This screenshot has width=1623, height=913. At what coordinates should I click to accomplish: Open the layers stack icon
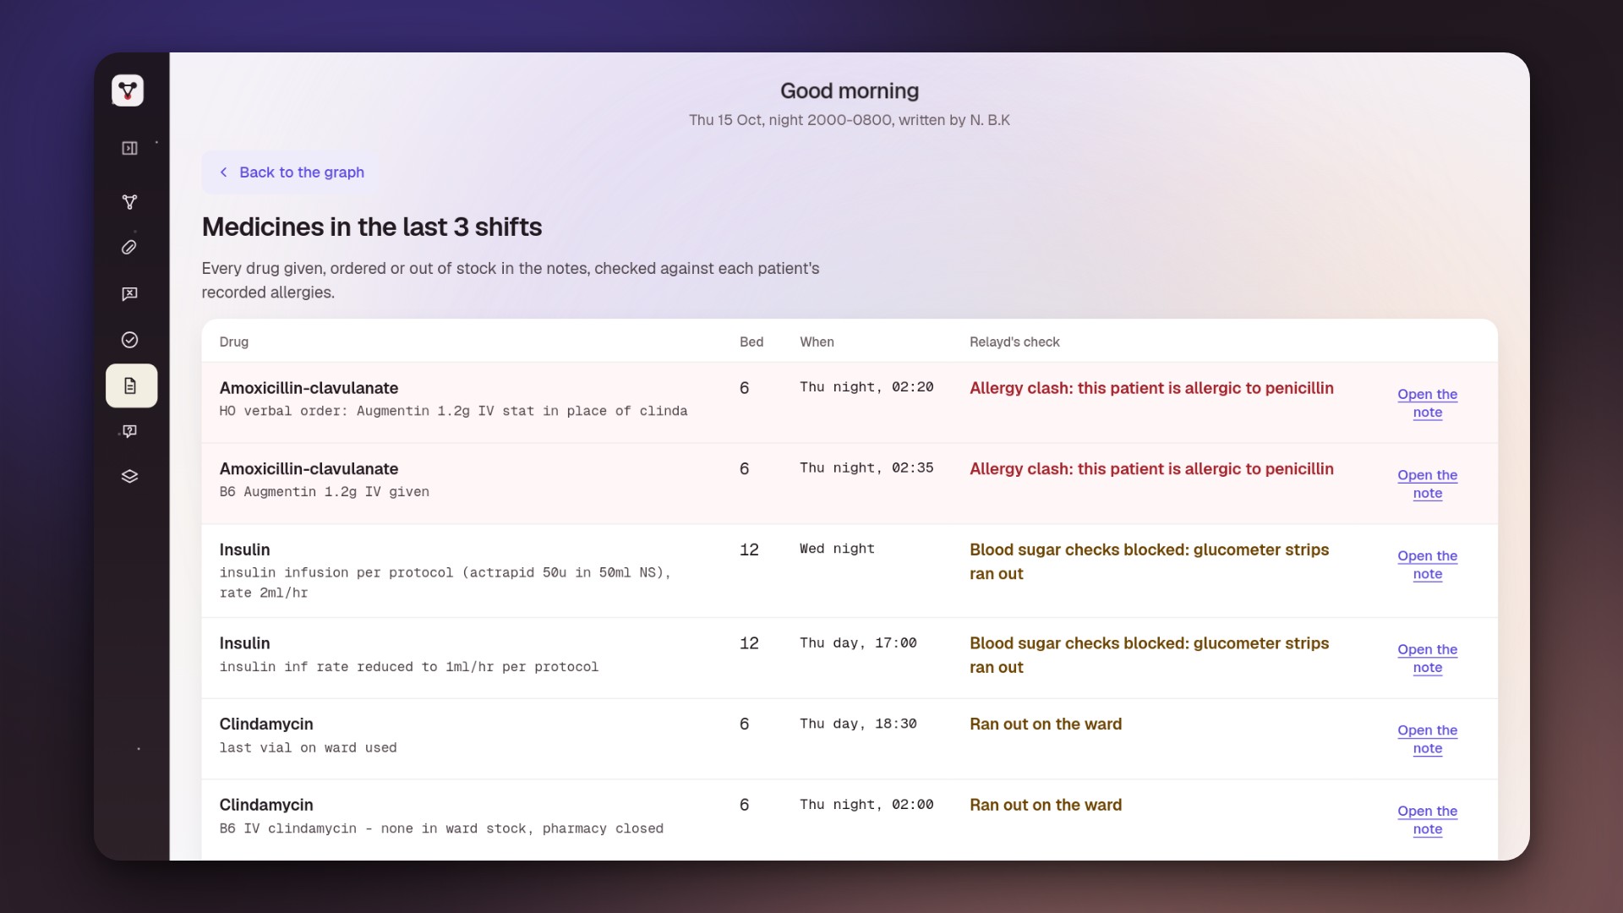(129, 476)
